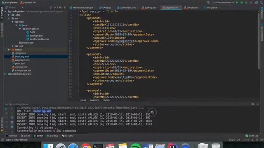
Task: Click the editor vertical scrollbar thumb
Action: point(259,41)
